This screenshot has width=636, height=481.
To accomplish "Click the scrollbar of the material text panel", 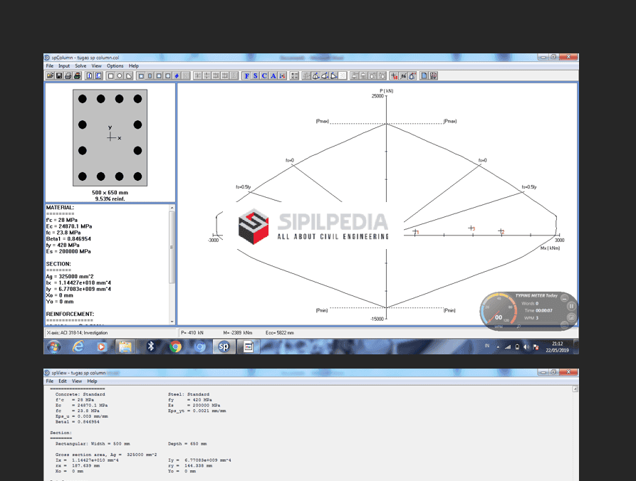I will [x=171, y=249].
